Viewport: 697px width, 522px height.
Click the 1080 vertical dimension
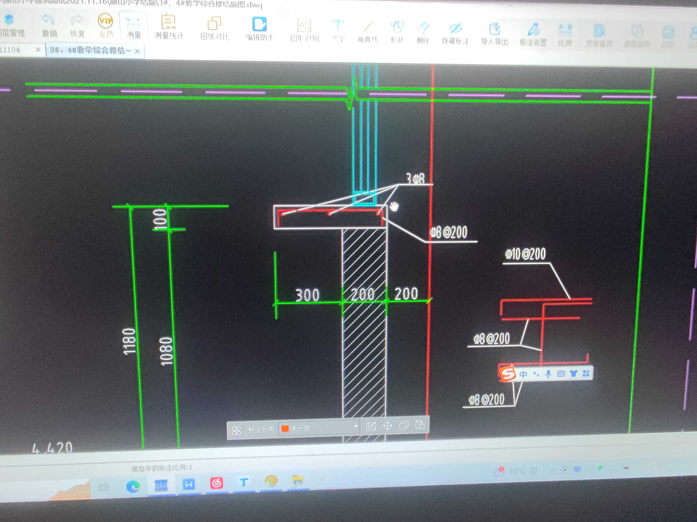(x=166, y=351)
